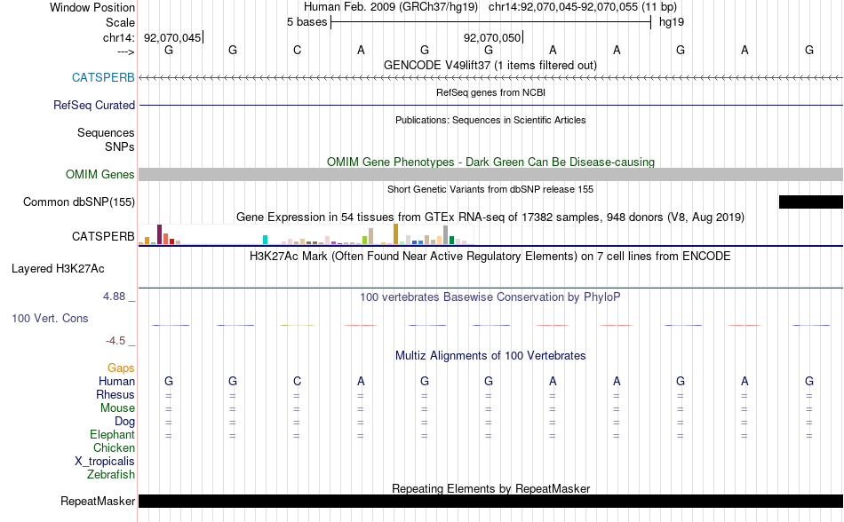Click the Human alignment row label
This screenshot has height=522, width=844.
point(116,381)
